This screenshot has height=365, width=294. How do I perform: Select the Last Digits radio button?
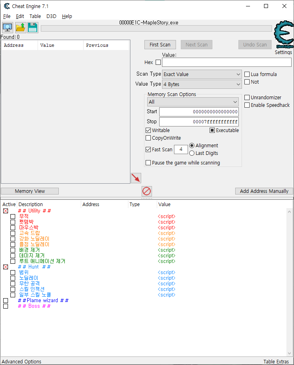click(x=192, y=153)
